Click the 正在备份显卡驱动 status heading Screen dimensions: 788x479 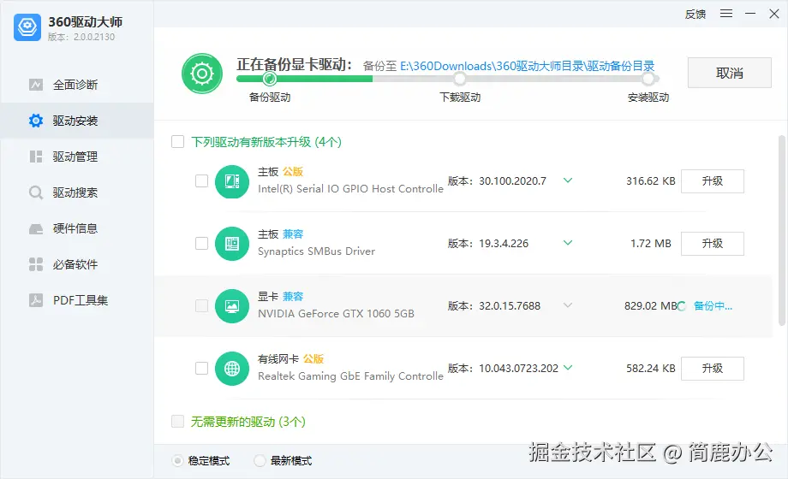(x=294, y=64)
